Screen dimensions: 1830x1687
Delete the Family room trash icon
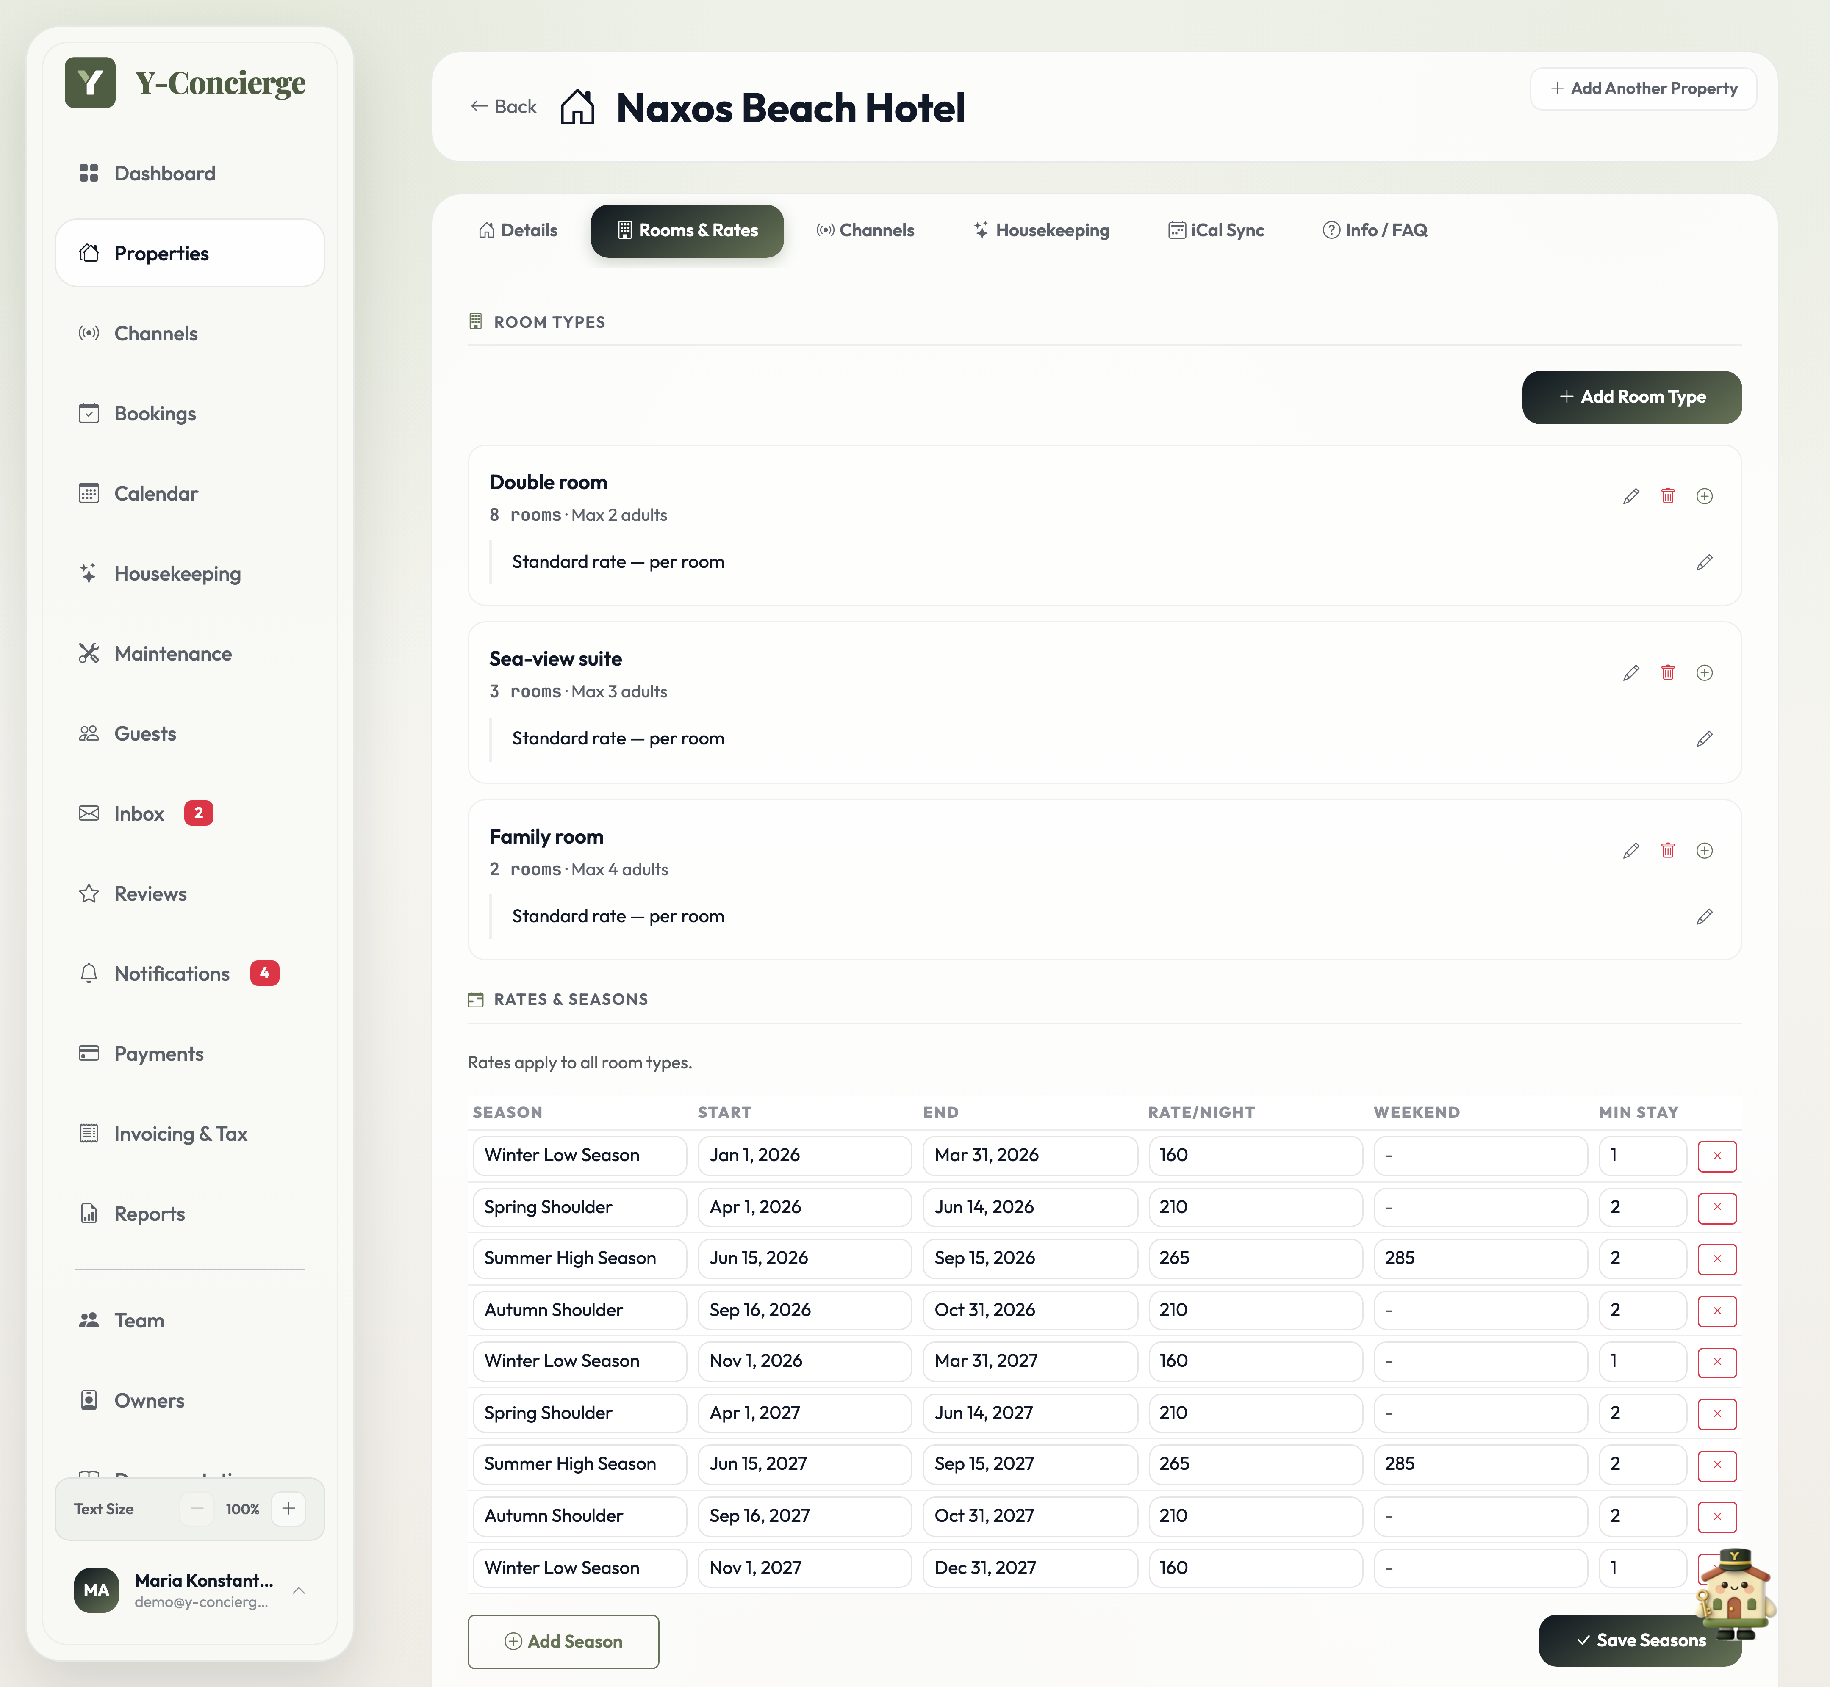tap(1667, 850)
